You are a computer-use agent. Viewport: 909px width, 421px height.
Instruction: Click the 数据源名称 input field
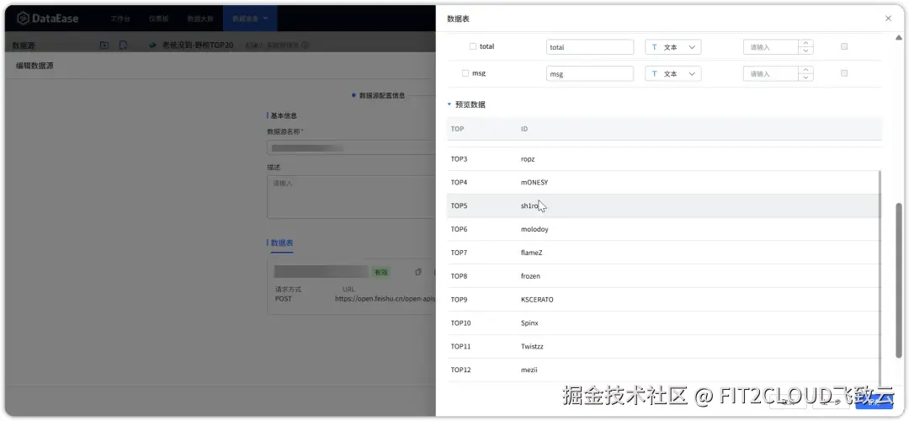click(351, 148)
